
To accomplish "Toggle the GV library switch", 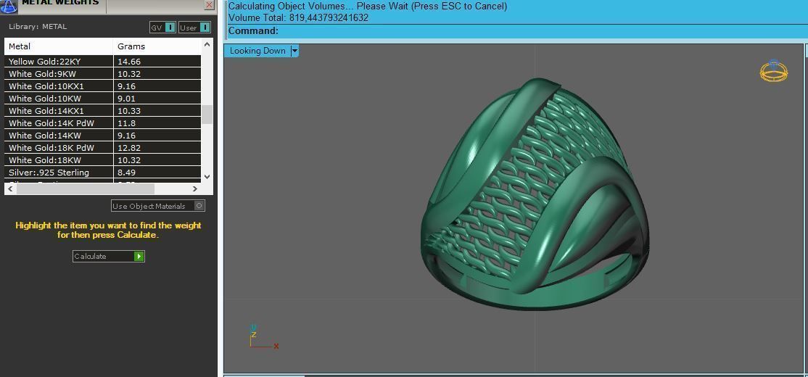I will click(x=170, y=28).
